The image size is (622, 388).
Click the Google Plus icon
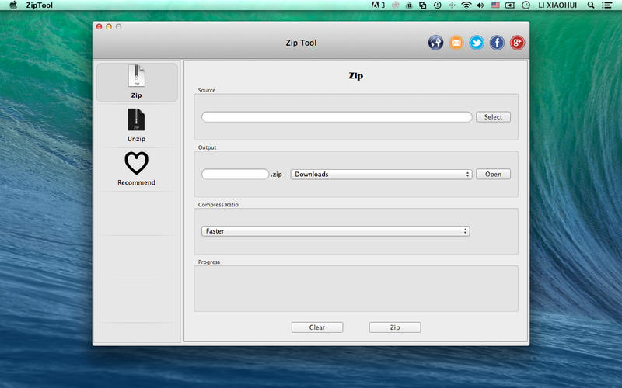click(x=517, y=43)
